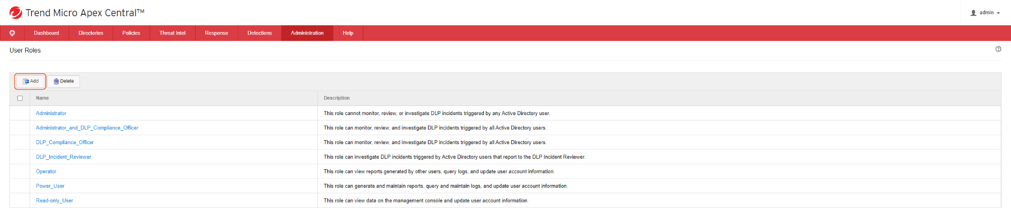Image resolution: width=1011 pixels, height=208 pixels.
Task: Click the admin user avatar icon
Action: click(973, 13)
